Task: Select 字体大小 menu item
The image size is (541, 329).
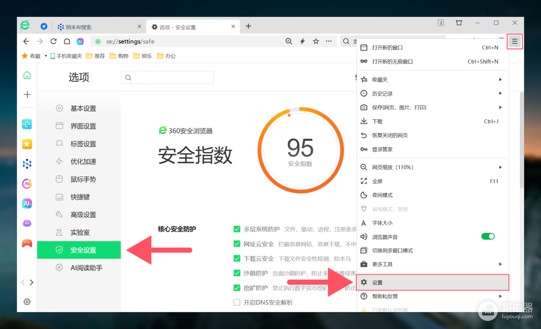Action: click(x=433, y=223)
